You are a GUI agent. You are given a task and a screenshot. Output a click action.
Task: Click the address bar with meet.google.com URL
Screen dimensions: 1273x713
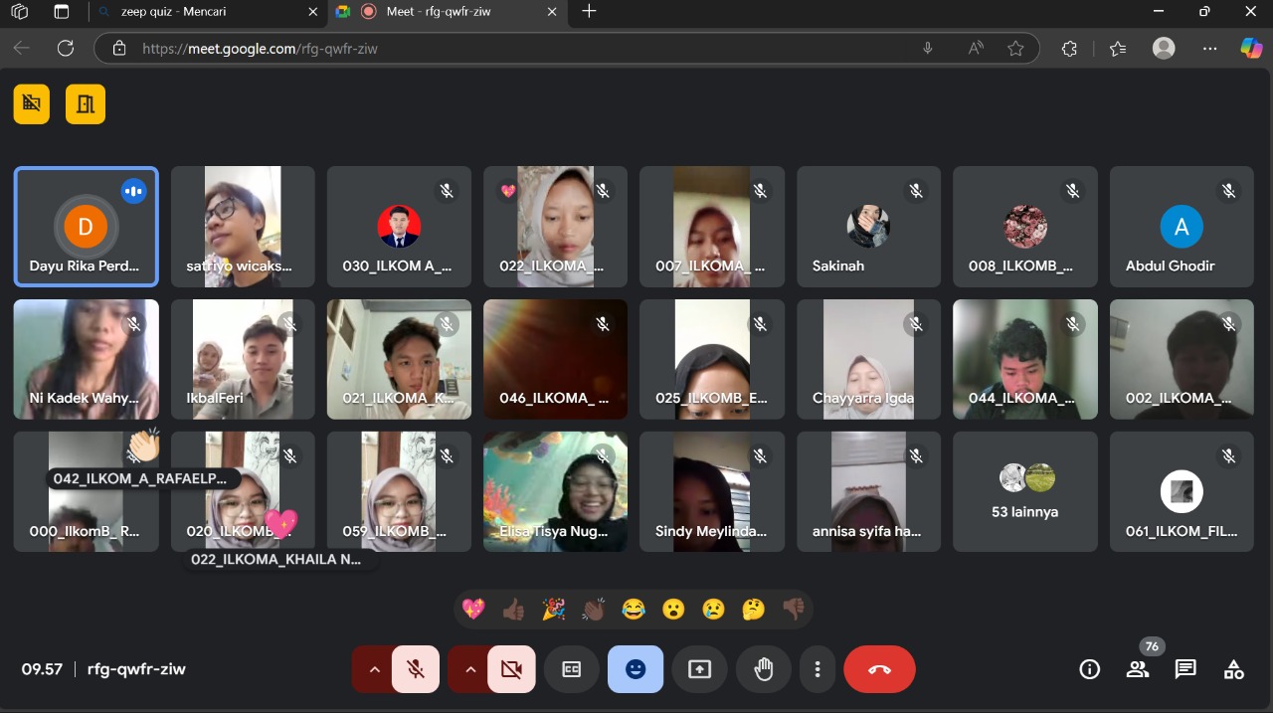point(517,48)
